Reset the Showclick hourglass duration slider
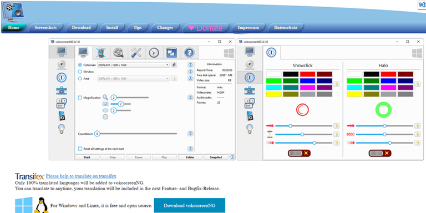The image size is (426, 213). click(x=336, y=134)
